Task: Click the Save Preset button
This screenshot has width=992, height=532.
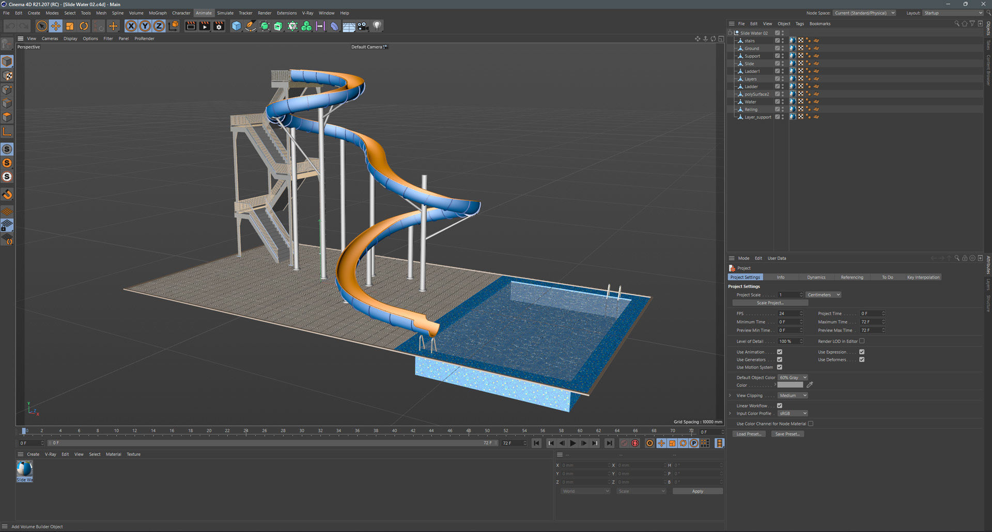Action: (787, 434)
